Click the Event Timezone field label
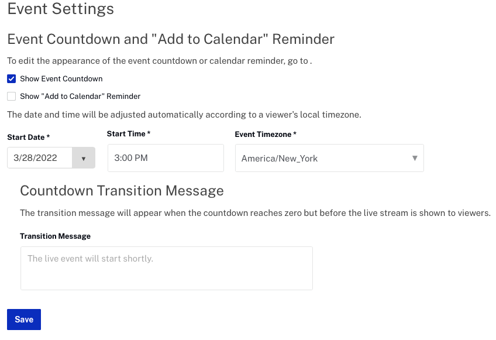Image resolution: width=496 pixels, height=340 pixels. [266, 134]
